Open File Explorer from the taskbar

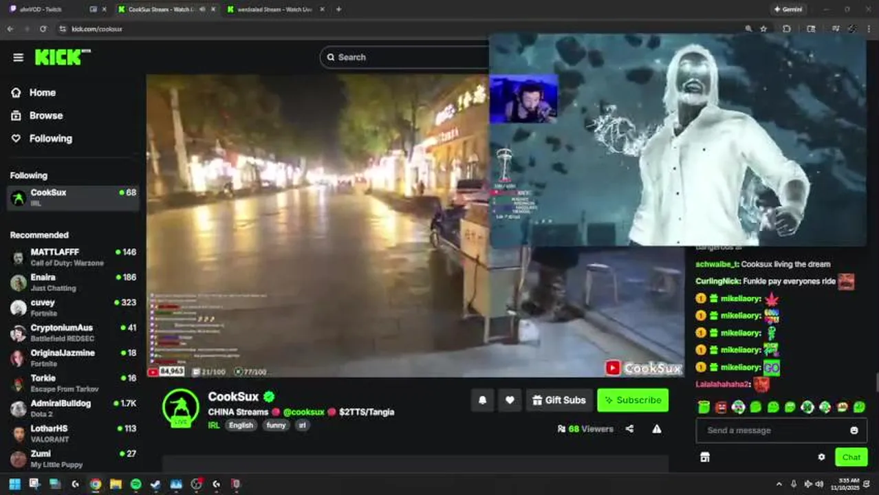(x=116, y=484)
